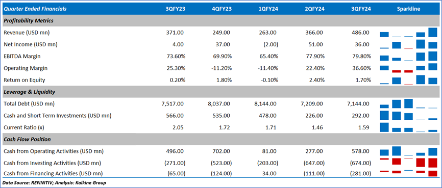Screen dimensions: 442x188
Task: Select the 2QFY24 column header
Action: (314, 9)
